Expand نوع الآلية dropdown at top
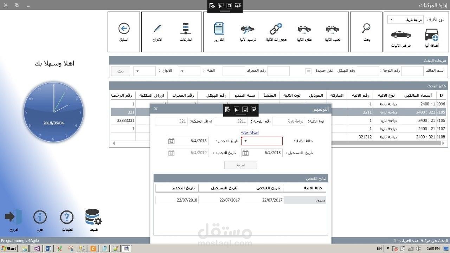 point(392,20)
